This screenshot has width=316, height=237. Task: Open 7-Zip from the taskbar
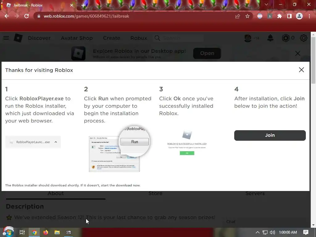pos(69,232)
